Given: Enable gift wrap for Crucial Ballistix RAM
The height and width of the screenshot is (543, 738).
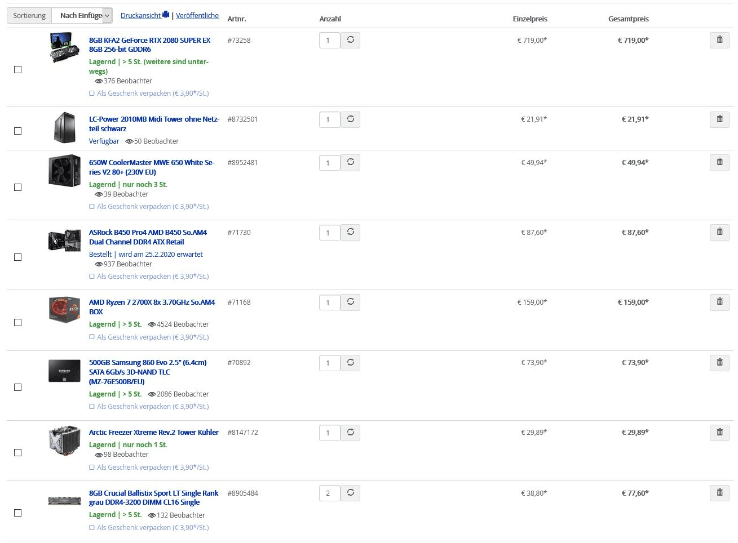Looking at the screenshot, I should pos(92,528).
